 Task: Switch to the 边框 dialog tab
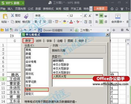point(60,41)
